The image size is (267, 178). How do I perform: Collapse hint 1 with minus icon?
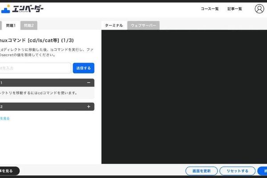pos(89,83)
